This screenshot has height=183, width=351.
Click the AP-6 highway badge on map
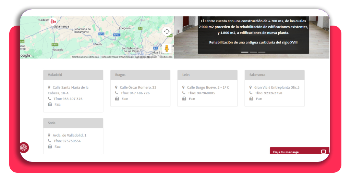(x=101, y=34)
